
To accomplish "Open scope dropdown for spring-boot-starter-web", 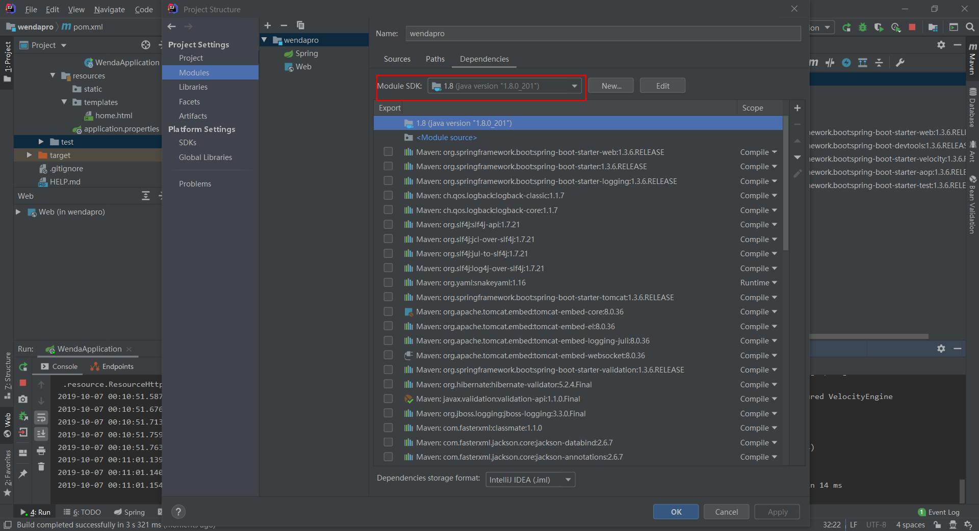I will tap(758, 152).
